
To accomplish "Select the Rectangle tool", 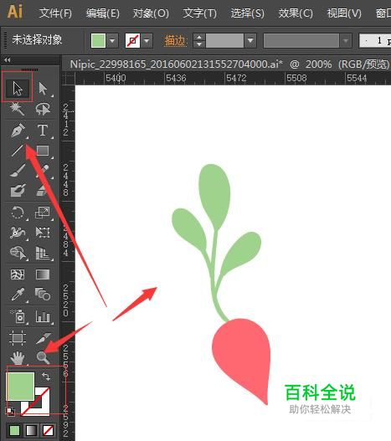I will pos(43,151).
